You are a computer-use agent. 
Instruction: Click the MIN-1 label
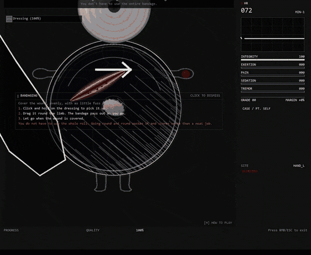[x=300, y=12]
